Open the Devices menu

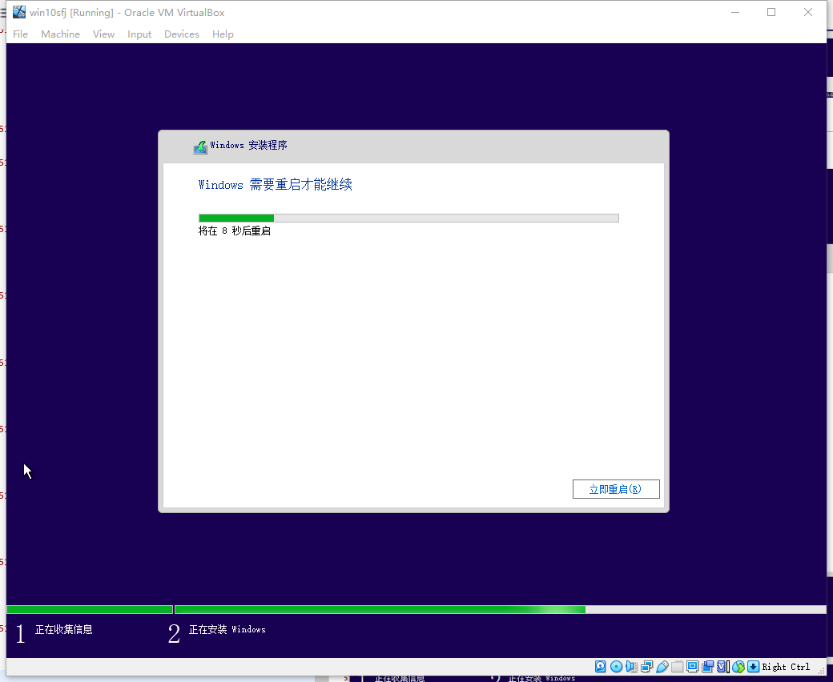[182, 34]
